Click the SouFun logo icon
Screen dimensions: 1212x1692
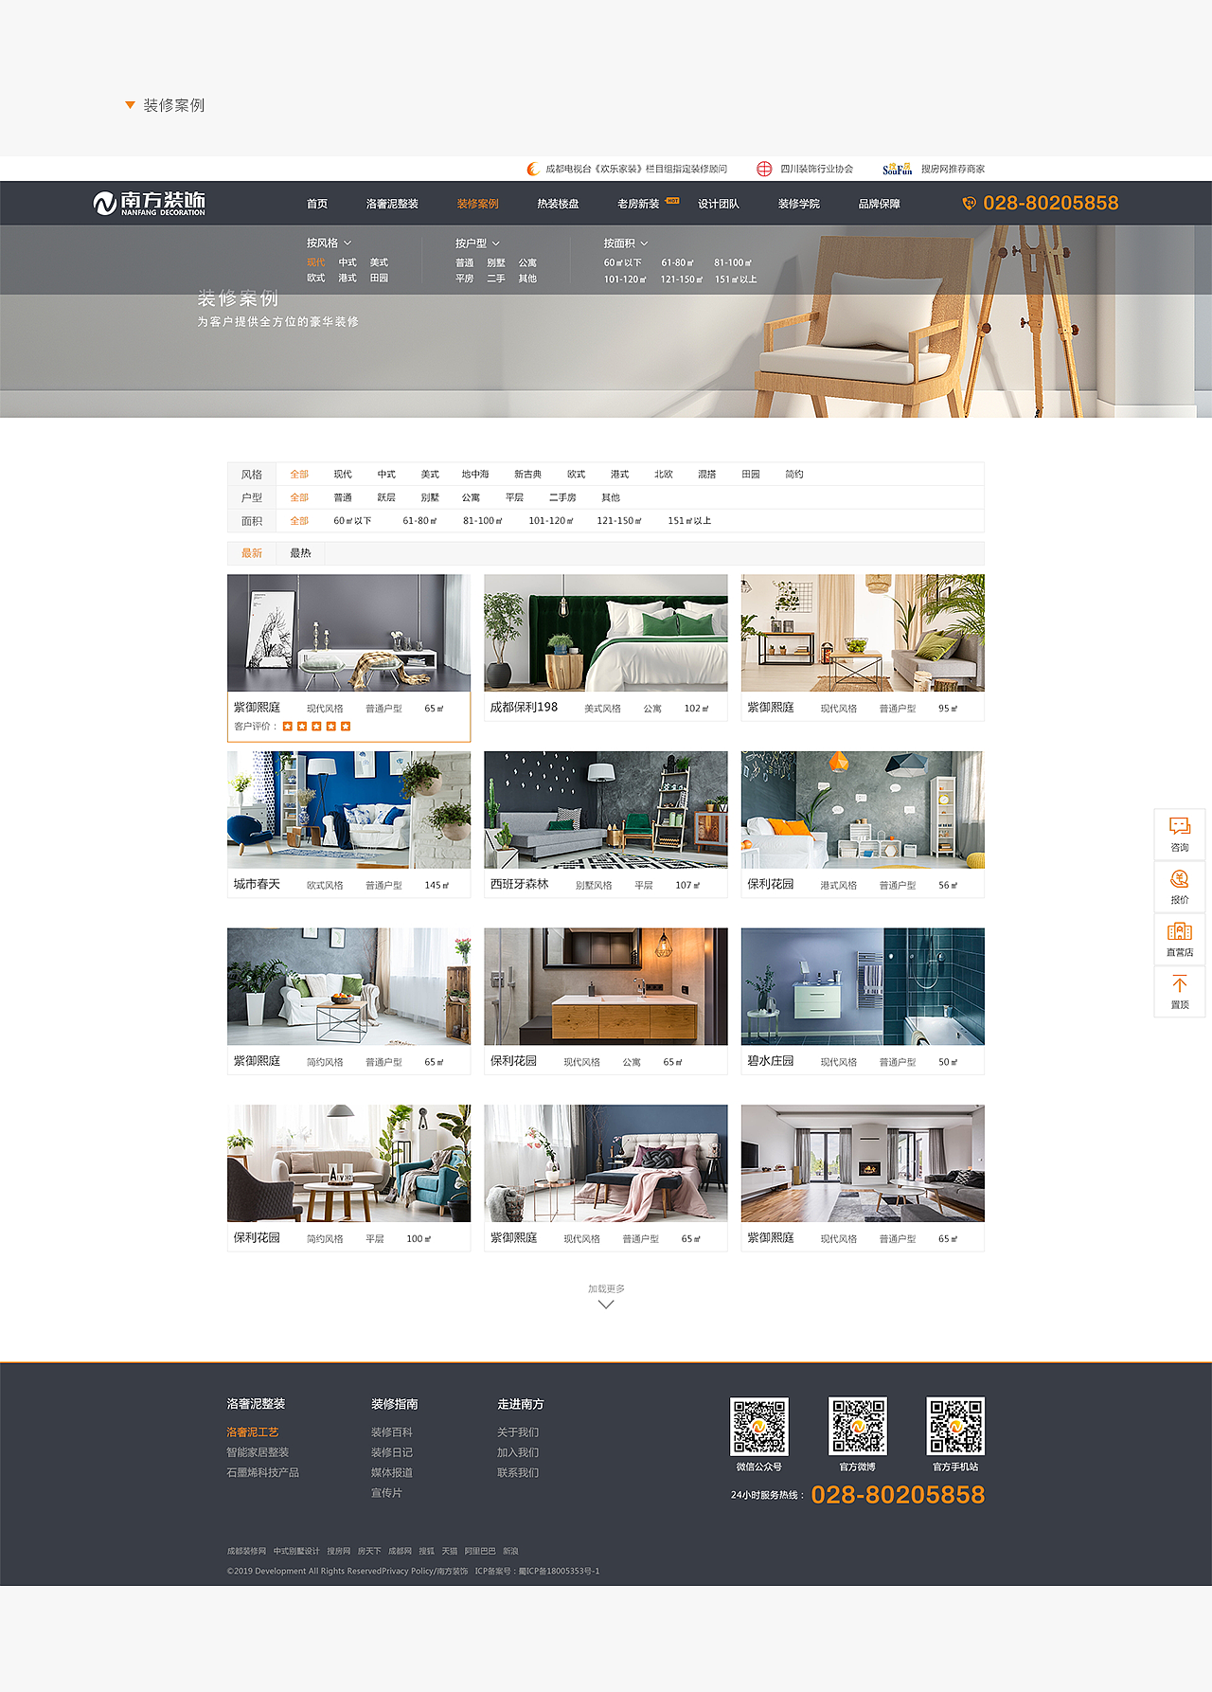(x=897, y=169)
